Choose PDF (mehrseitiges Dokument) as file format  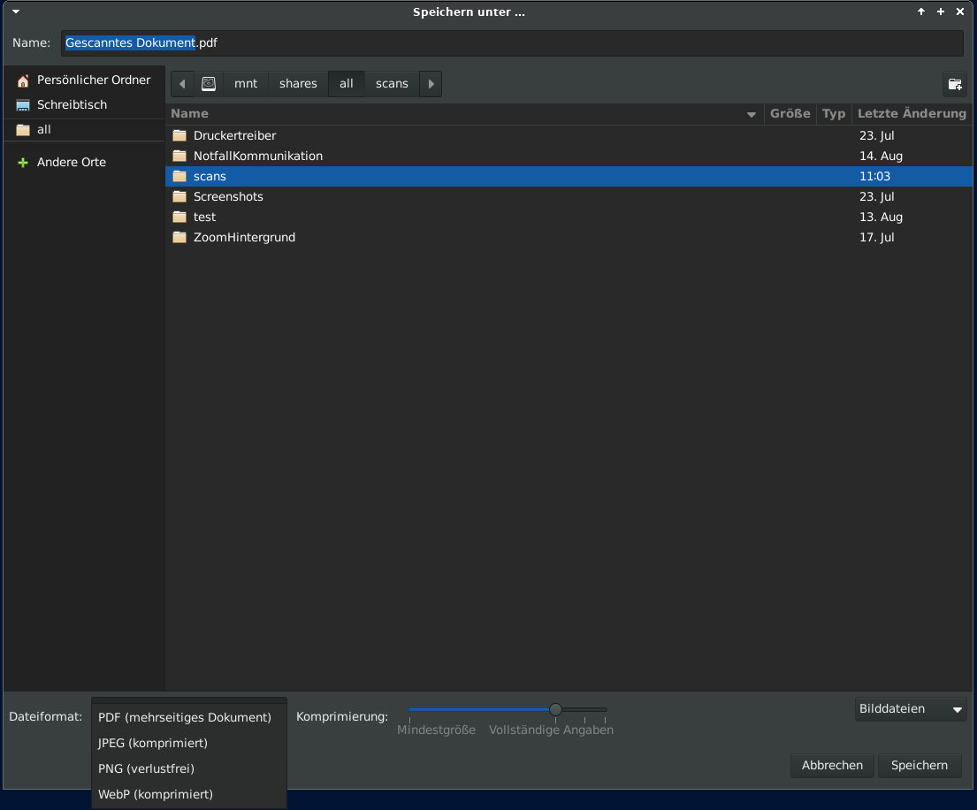[x=185, y=717]
